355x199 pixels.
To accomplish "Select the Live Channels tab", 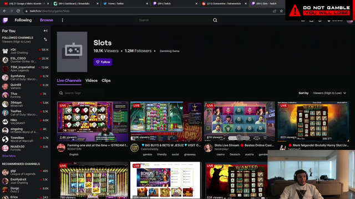I will pyautogui.click(x=69, y=81).
